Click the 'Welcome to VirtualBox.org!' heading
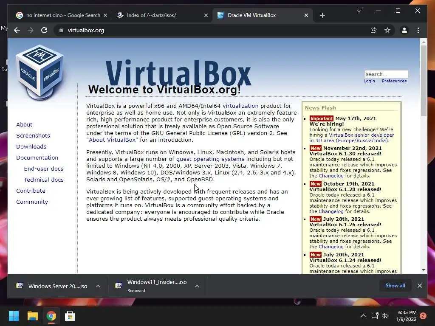The image size is (435, 326). click(x=164, y=90)
